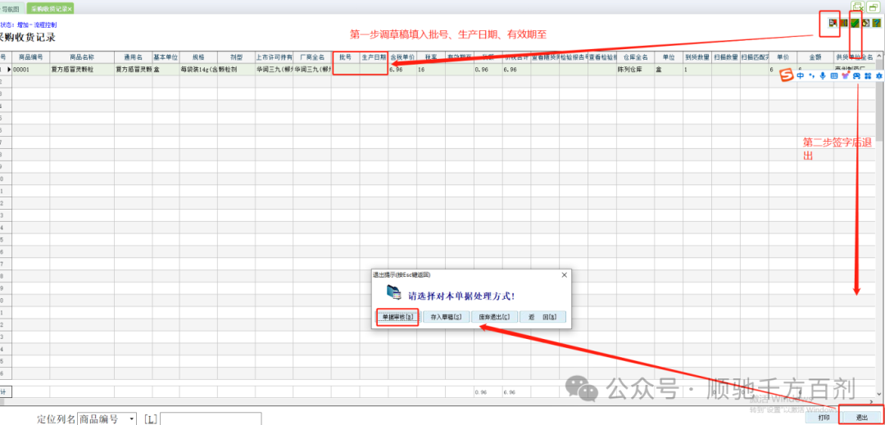Click the 扫描数量 column header
885x425 pixels.
click(726, 57)
